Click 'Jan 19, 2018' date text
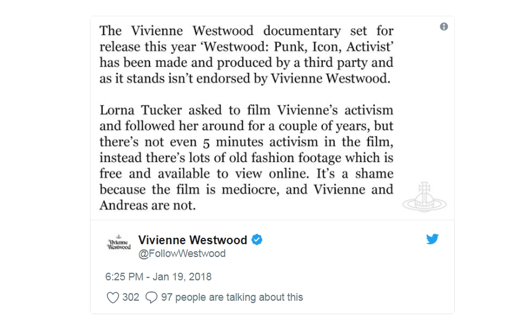 point(182,277)
